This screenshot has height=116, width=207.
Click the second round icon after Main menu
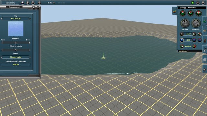28,3
